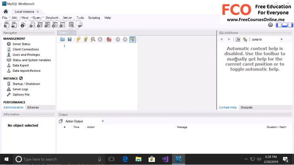Open the object inspector toolbar icon
The width and height of the screenshot is (294, 165).
pyautogui.click(x=23, y=25)
